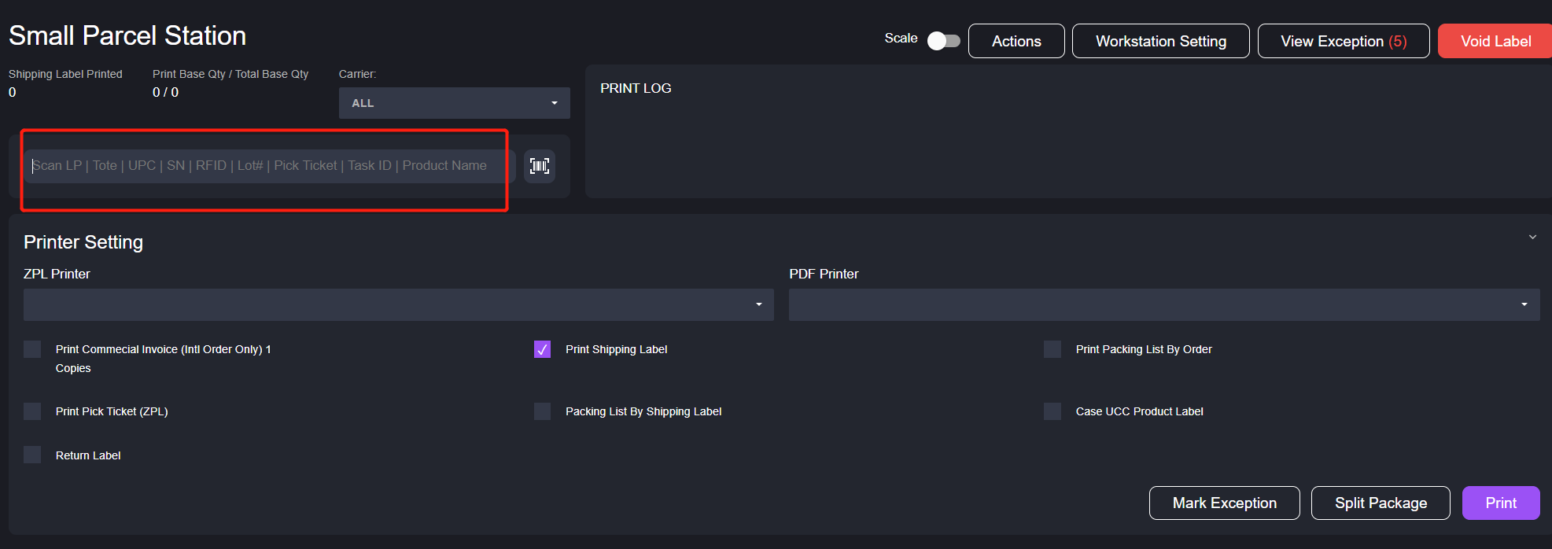Open the ZPL Printer dropdown
Screen dimensions: 1552x549
pos(398,304)
